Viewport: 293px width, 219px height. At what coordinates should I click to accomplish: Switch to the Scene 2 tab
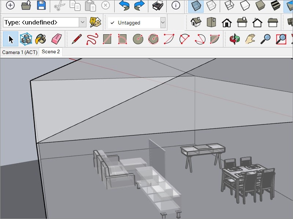click(x=51, y=52)
